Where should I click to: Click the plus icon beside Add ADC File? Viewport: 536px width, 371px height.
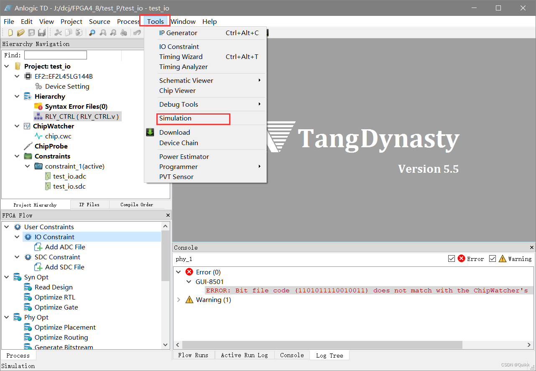38,247
